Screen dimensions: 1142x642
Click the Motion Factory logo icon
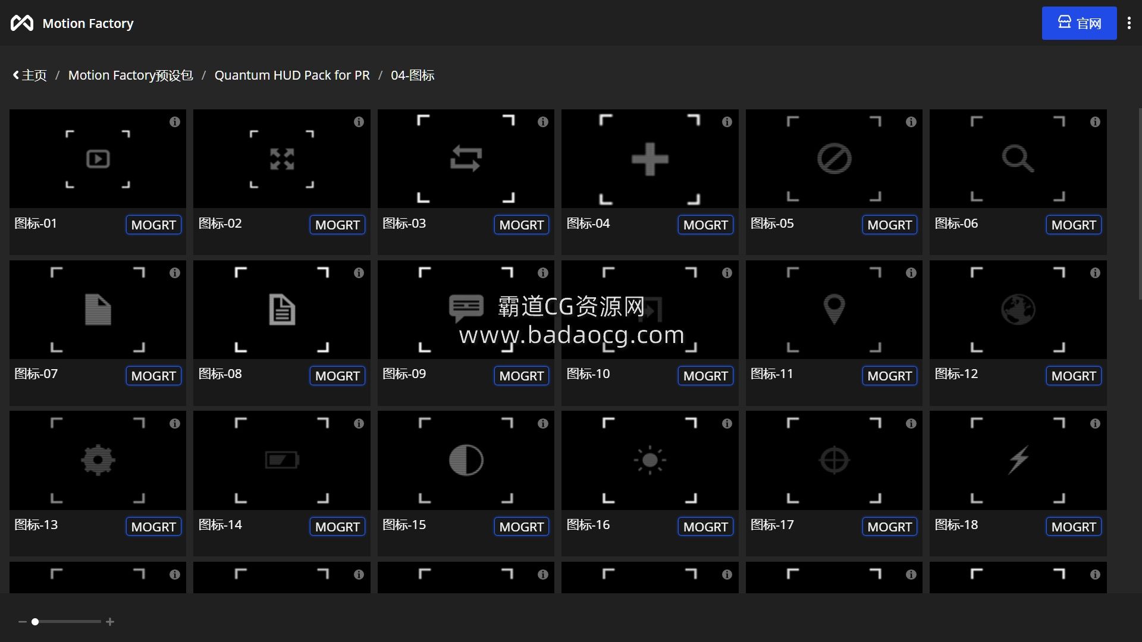tap(22, 23)
